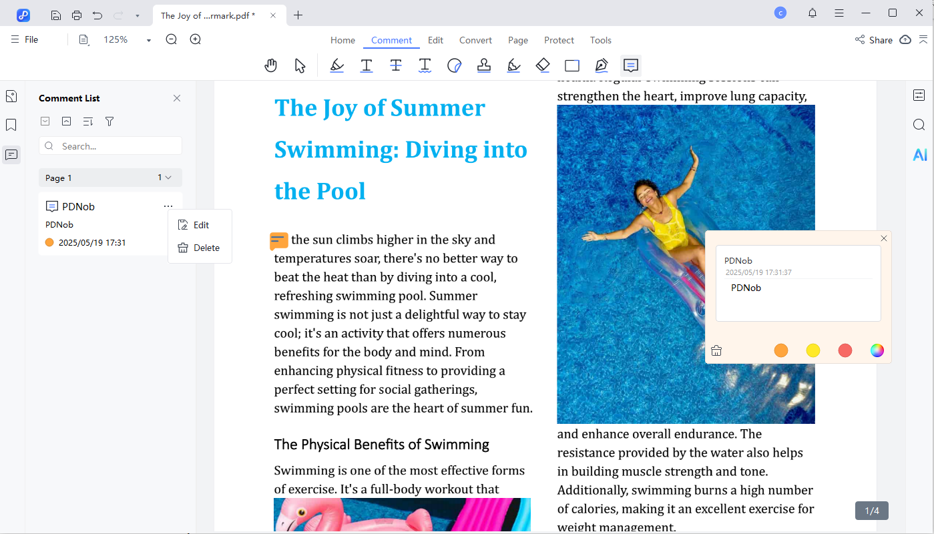Change the note color to yellow
Image resolution: width=934 pixels, height=534 pixels.
click(812, 350)
